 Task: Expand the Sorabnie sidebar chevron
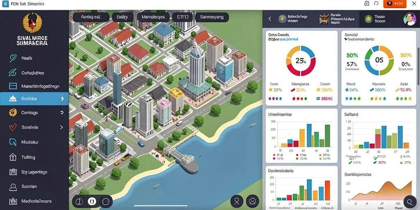62,127
